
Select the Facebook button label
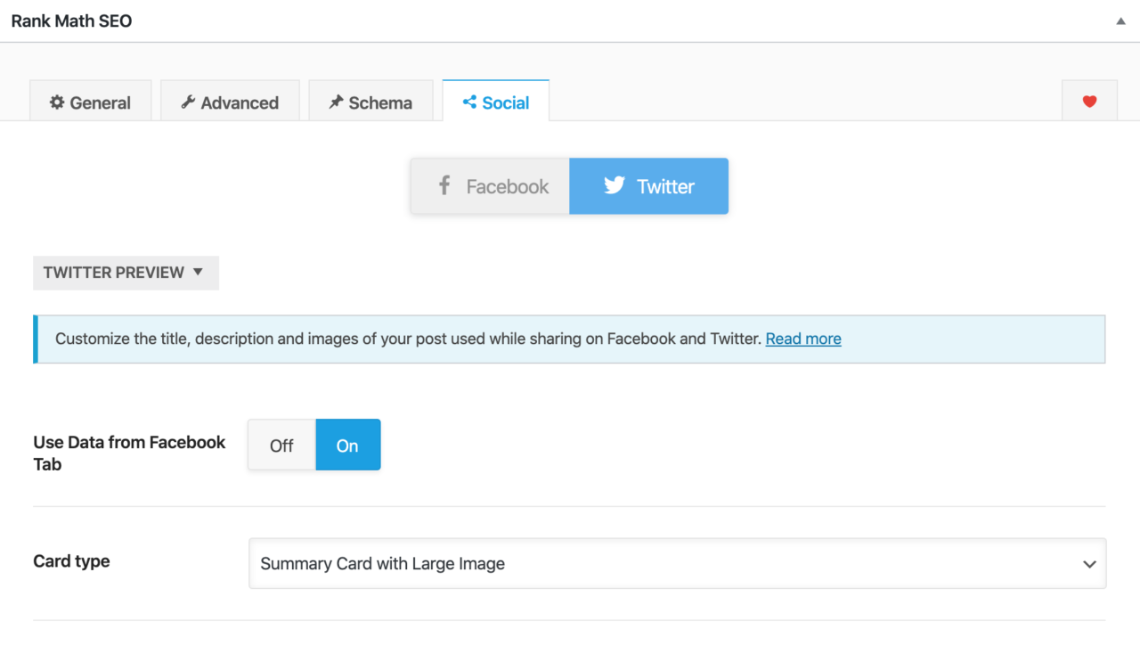pyautogui.click(x=508, y=187)
